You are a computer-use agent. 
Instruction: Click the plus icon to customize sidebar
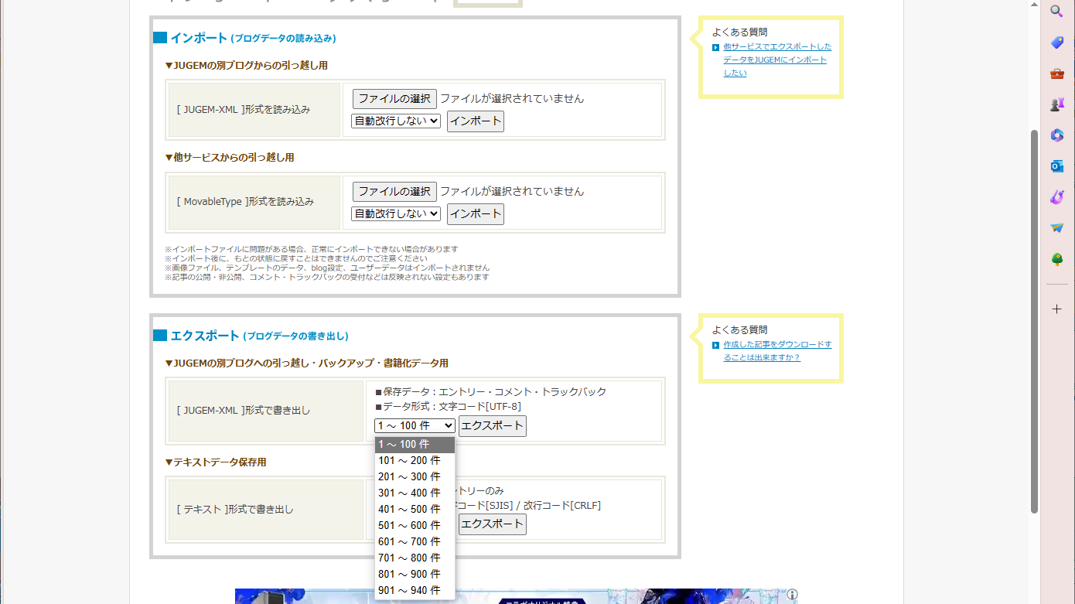(1056, 309)
